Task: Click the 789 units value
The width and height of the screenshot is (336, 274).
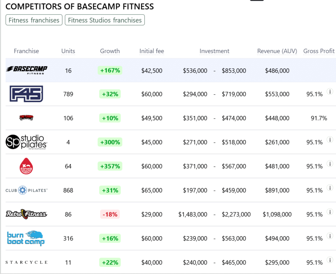Action: pos(68,94)
